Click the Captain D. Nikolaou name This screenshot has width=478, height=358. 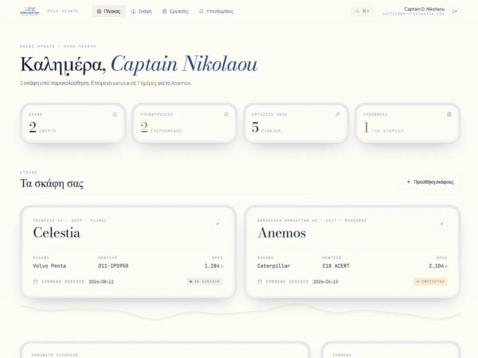424,9
